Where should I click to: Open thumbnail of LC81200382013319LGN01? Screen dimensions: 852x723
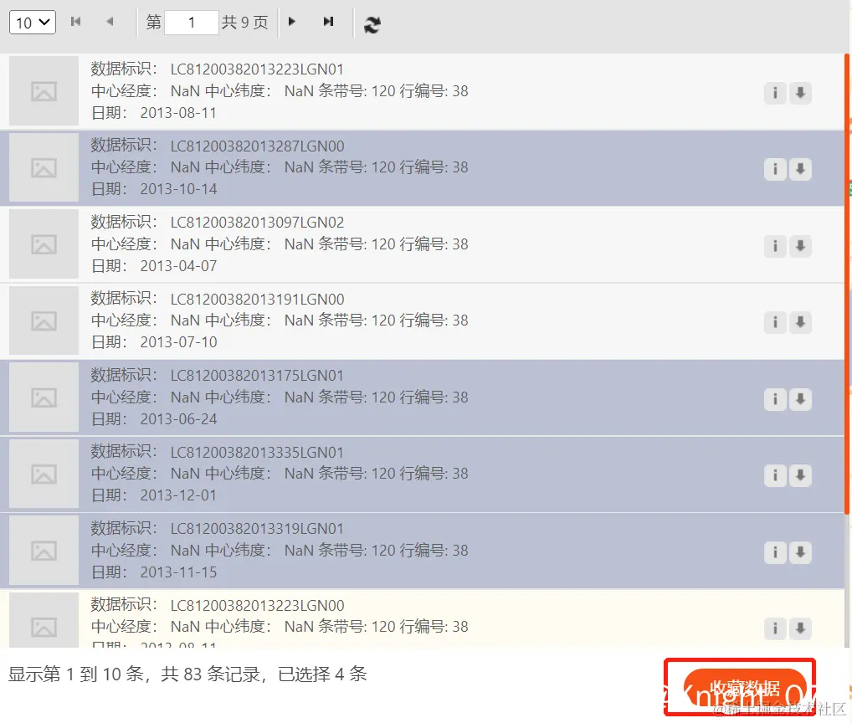[44, 551]
